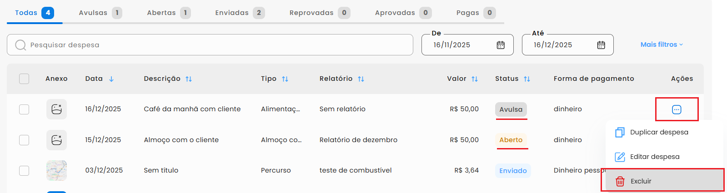Open missing receipt icon for Café da manhã
Screen dimensions: 727x193
click(56, 109)
